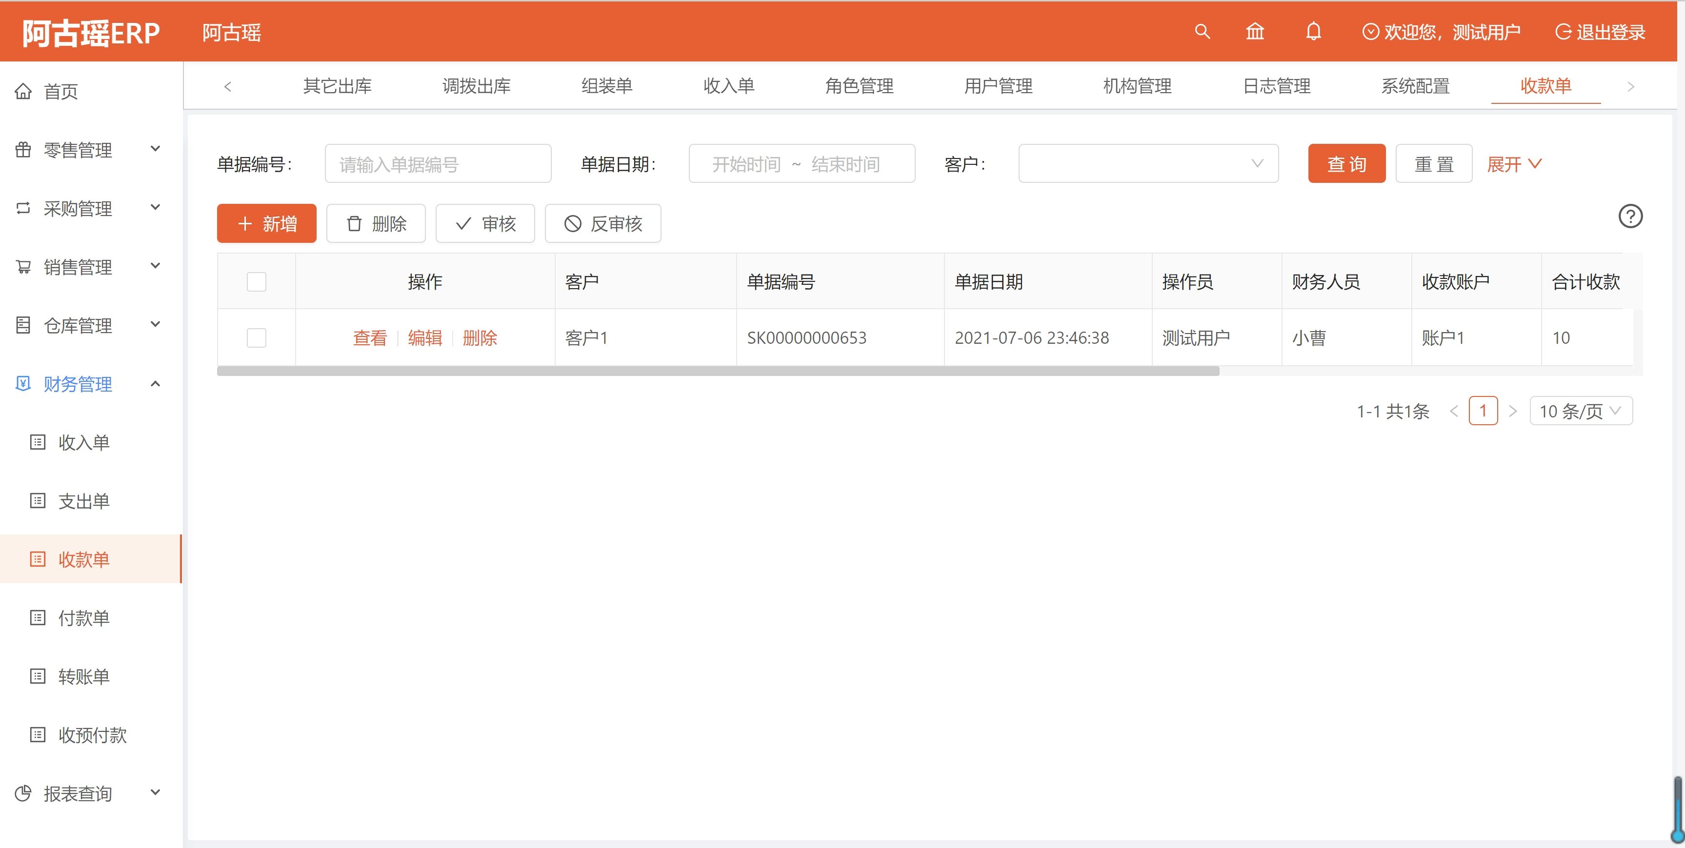Screen dimensions: 1685x848
Task: Switch to the 用户管理 tab
Action: [x=998, y=86]
